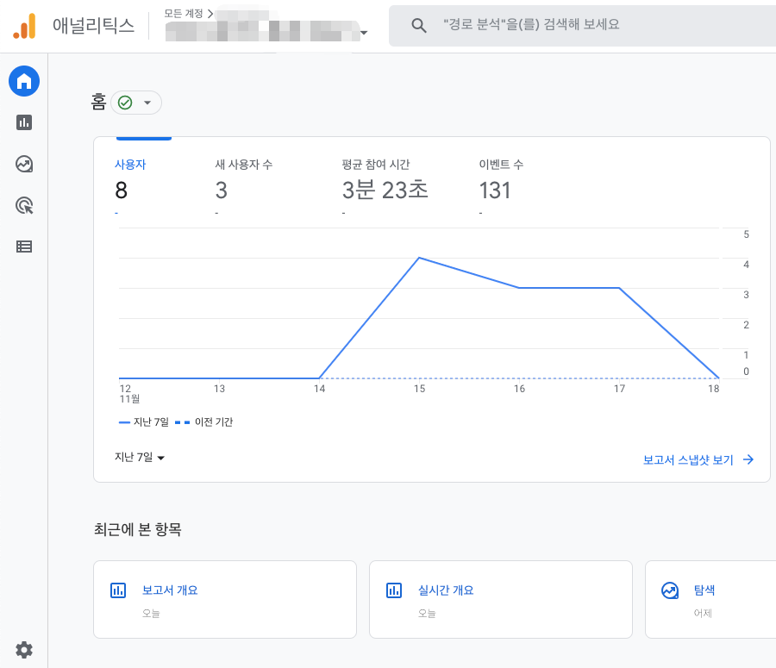Open Admin settings with the gear icon
776x668 pixels.
click(23, 649)
